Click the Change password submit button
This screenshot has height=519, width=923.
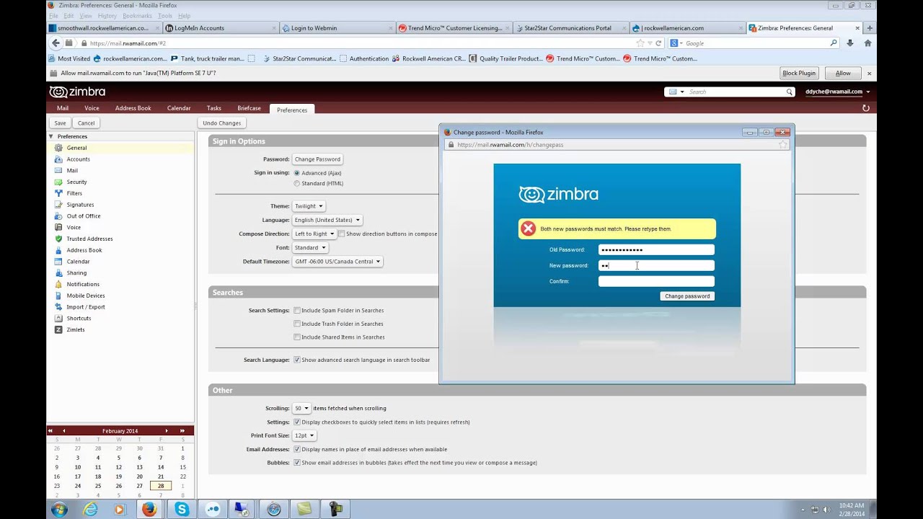click(686, 296)
